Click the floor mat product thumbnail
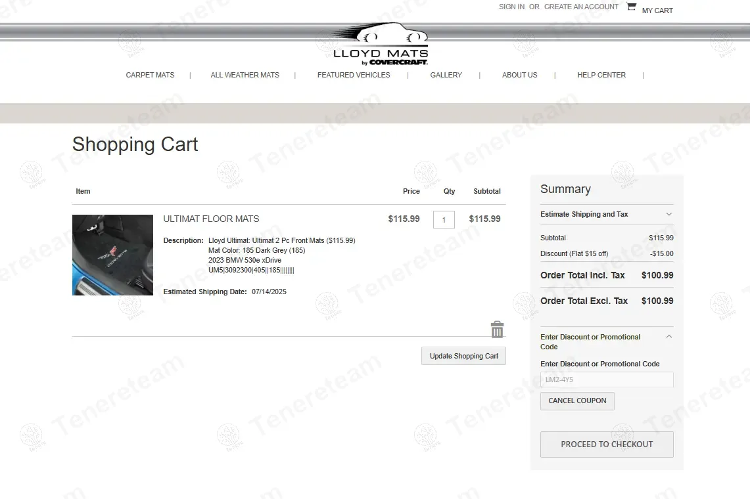This screenshot has width=750, height=499. click(112, 255)
